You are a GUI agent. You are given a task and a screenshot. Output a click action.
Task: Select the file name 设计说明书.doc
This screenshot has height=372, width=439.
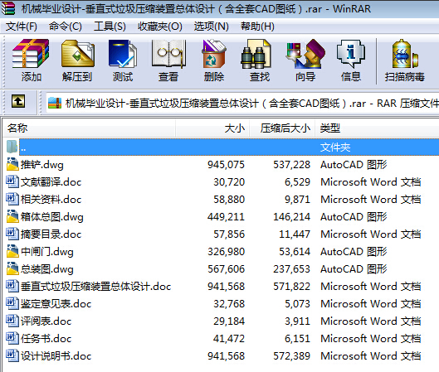pos(56,355)
